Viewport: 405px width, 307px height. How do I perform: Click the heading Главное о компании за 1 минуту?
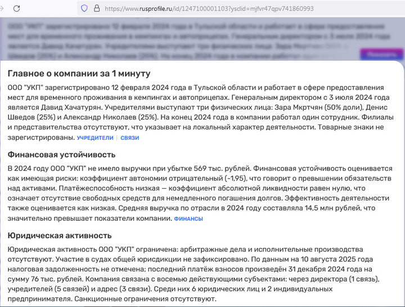coord(79,74)
